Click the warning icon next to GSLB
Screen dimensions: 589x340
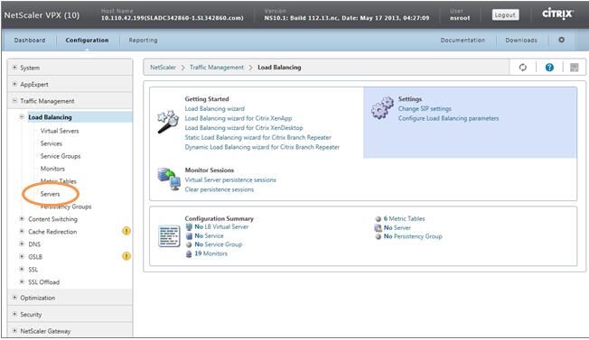click(x=126, y=256)
